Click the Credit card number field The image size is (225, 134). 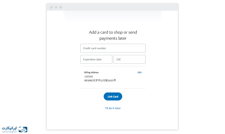coord(113,48)
